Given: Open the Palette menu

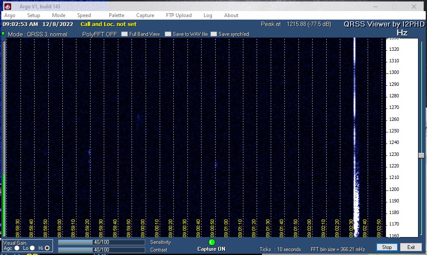Looking at the screenshot, I should [x=117, y=15].
